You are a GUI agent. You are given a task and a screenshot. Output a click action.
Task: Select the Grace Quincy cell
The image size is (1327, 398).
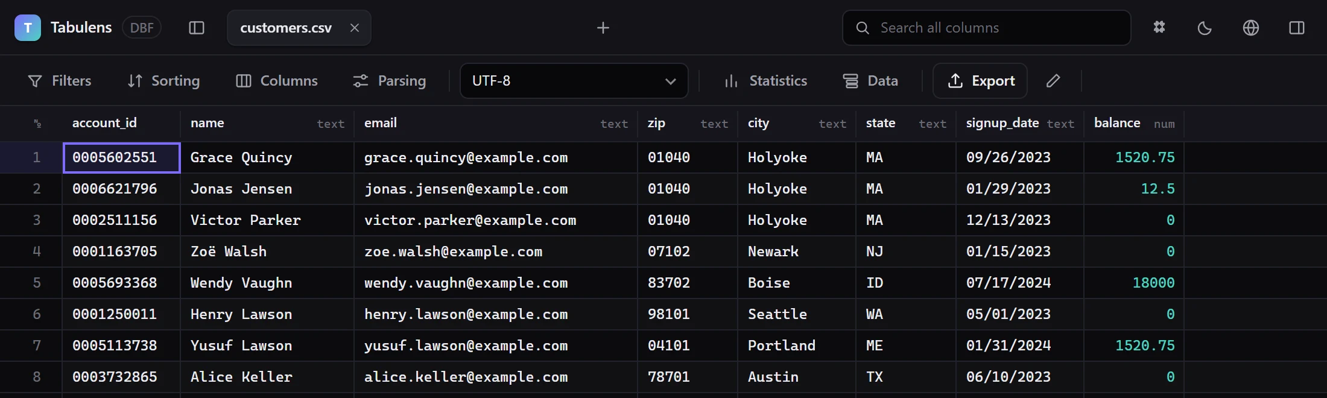(267, 158)
